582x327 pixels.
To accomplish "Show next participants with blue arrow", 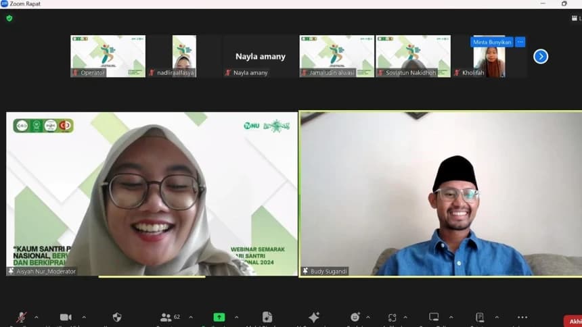I will (x=541, y=57).
